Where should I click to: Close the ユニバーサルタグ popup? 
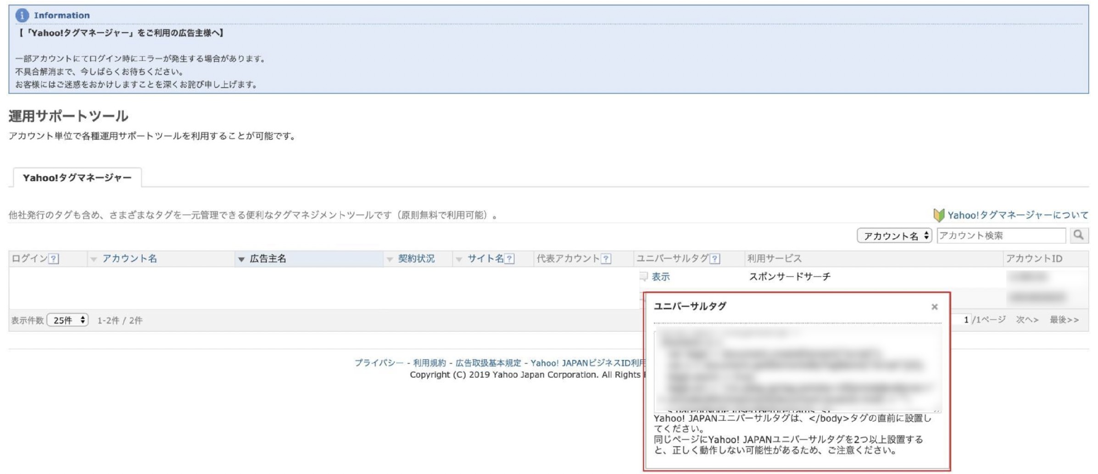tap(934, 307)
